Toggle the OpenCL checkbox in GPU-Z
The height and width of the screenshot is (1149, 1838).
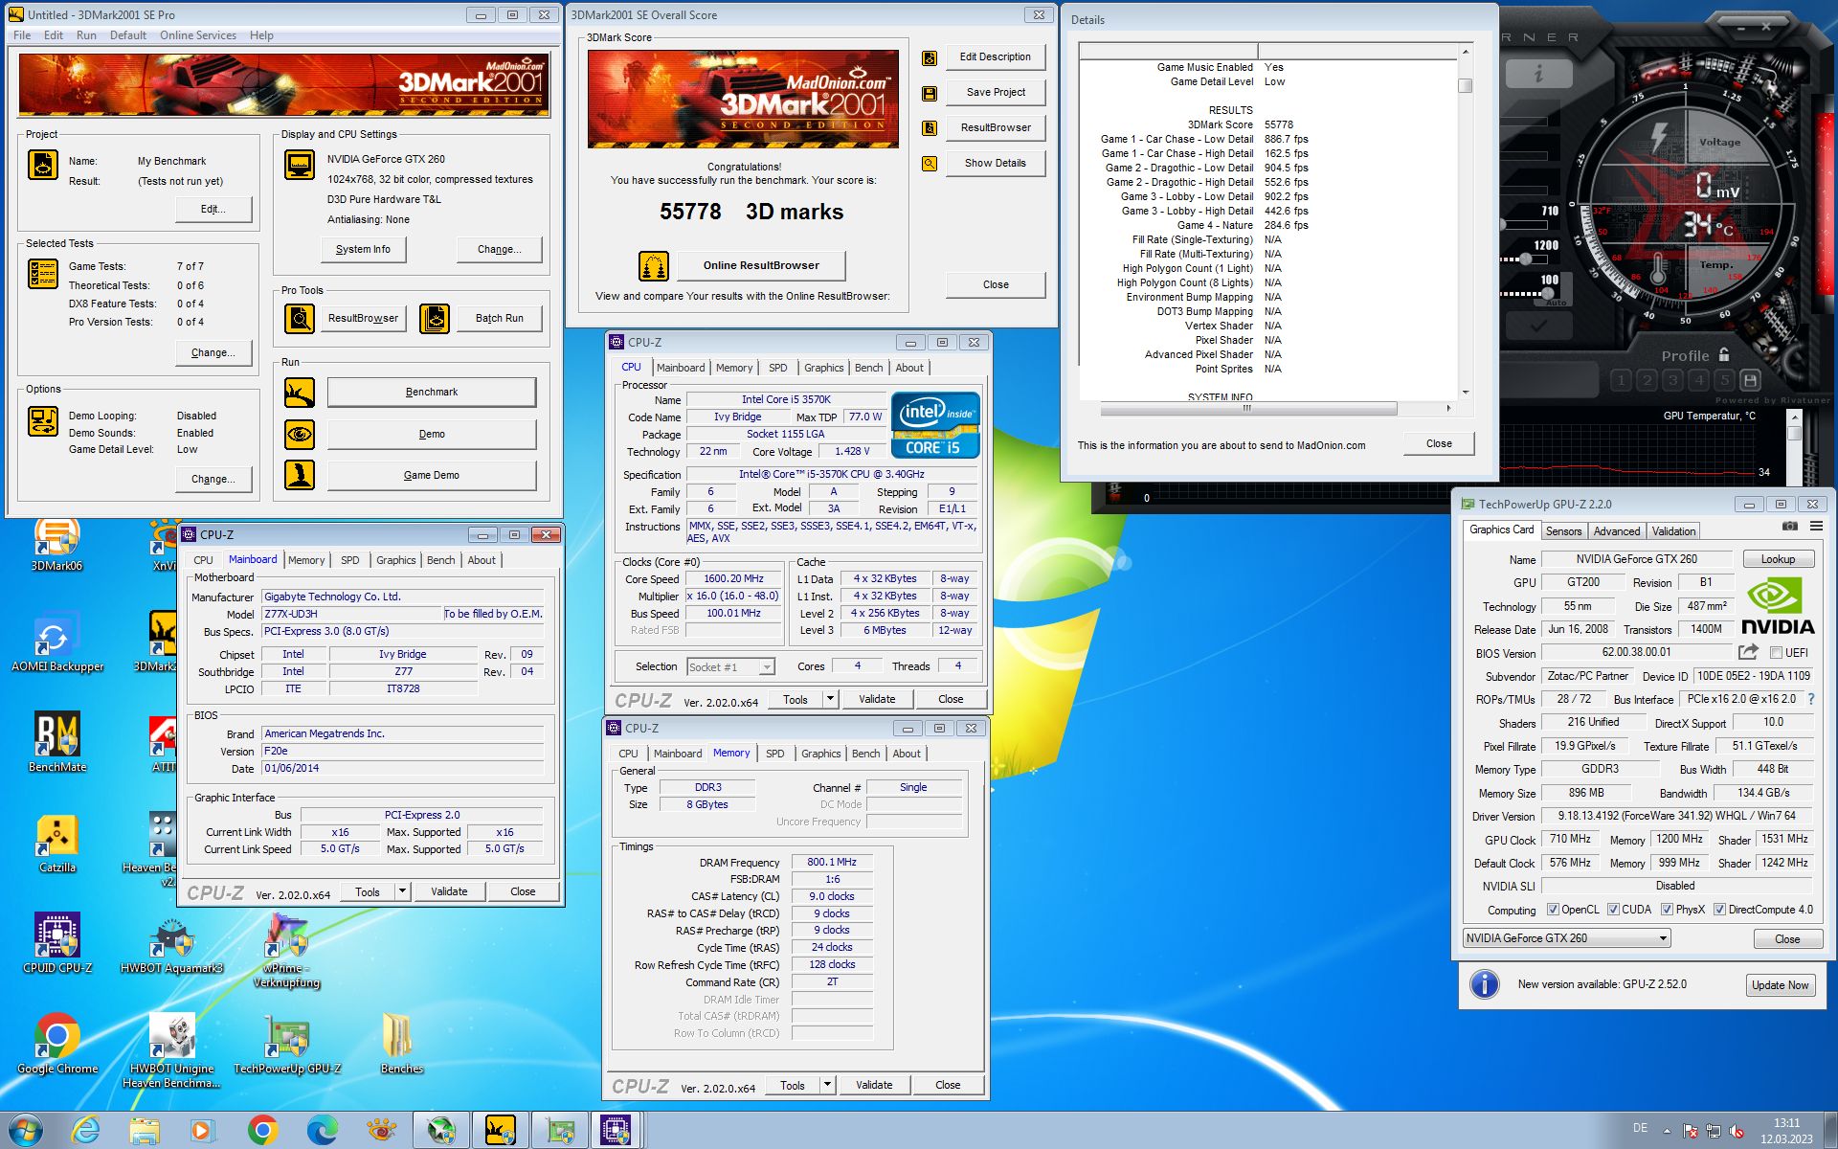tap(1553, 910)
